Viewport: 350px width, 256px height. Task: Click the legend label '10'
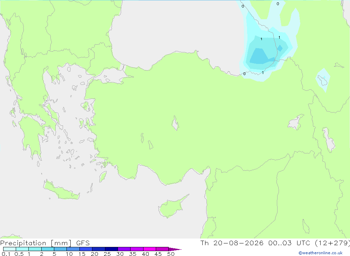pyautogui.click(x=69, y=254)
